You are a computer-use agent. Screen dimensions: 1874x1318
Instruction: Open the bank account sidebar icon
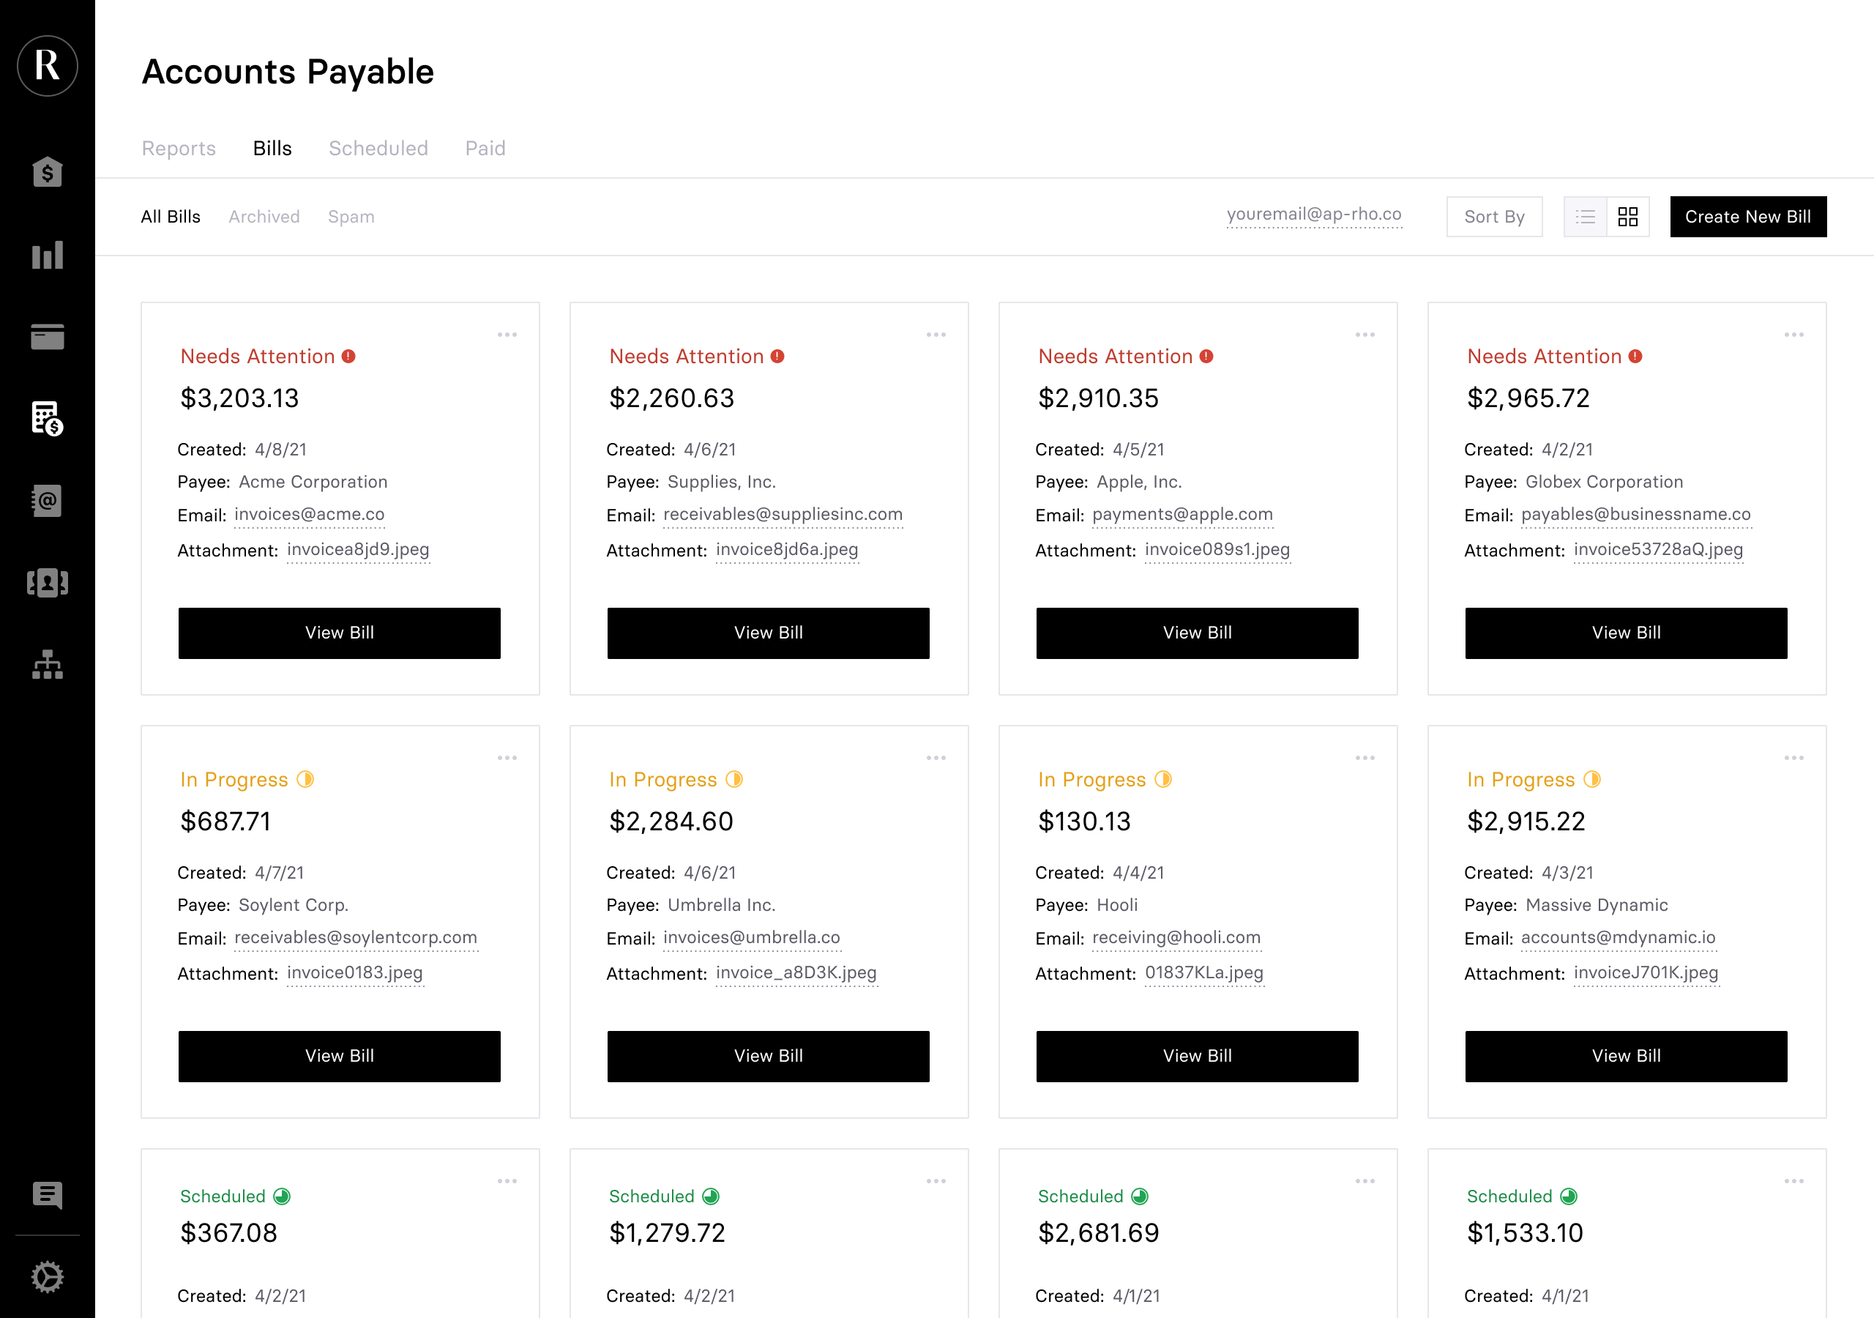coord(48,172)
